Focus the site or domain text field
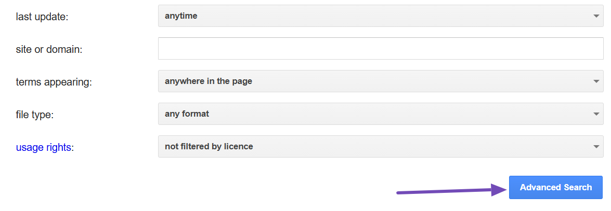 (x=380, y=49)
